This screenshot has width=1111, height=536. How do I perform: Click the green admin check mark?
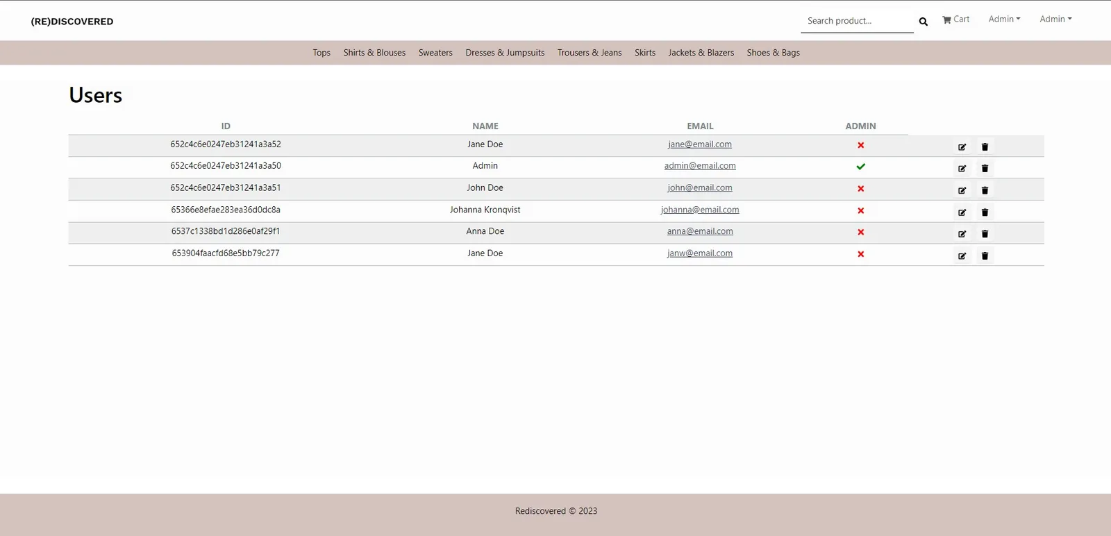tap(861, 167)
